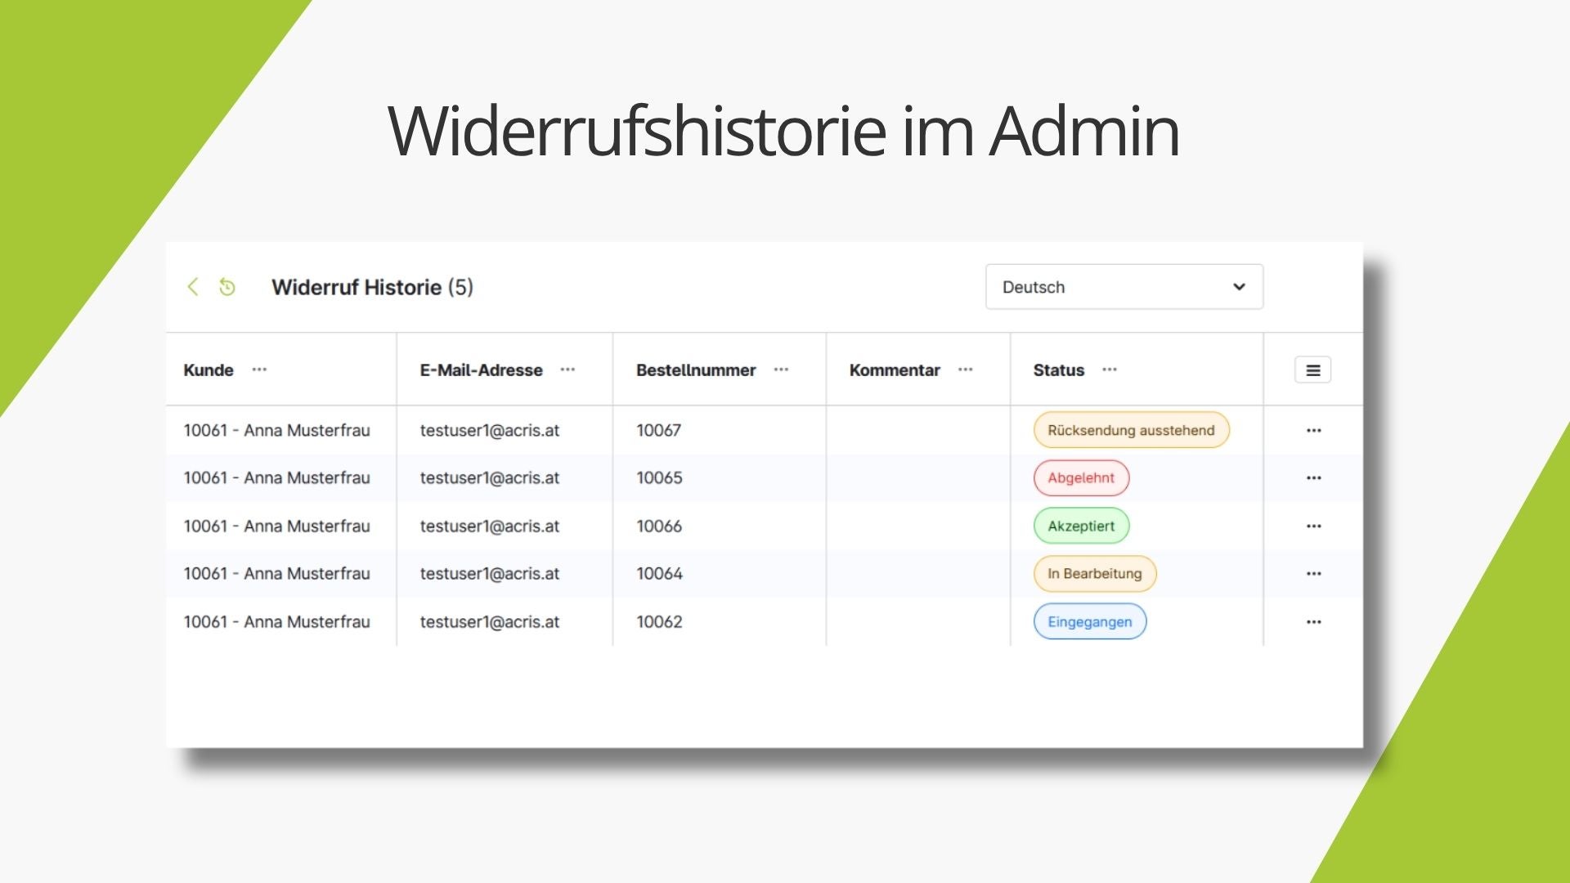
Task: Sort by the E-Mail-Adresse column header
Action: [481, 370]
